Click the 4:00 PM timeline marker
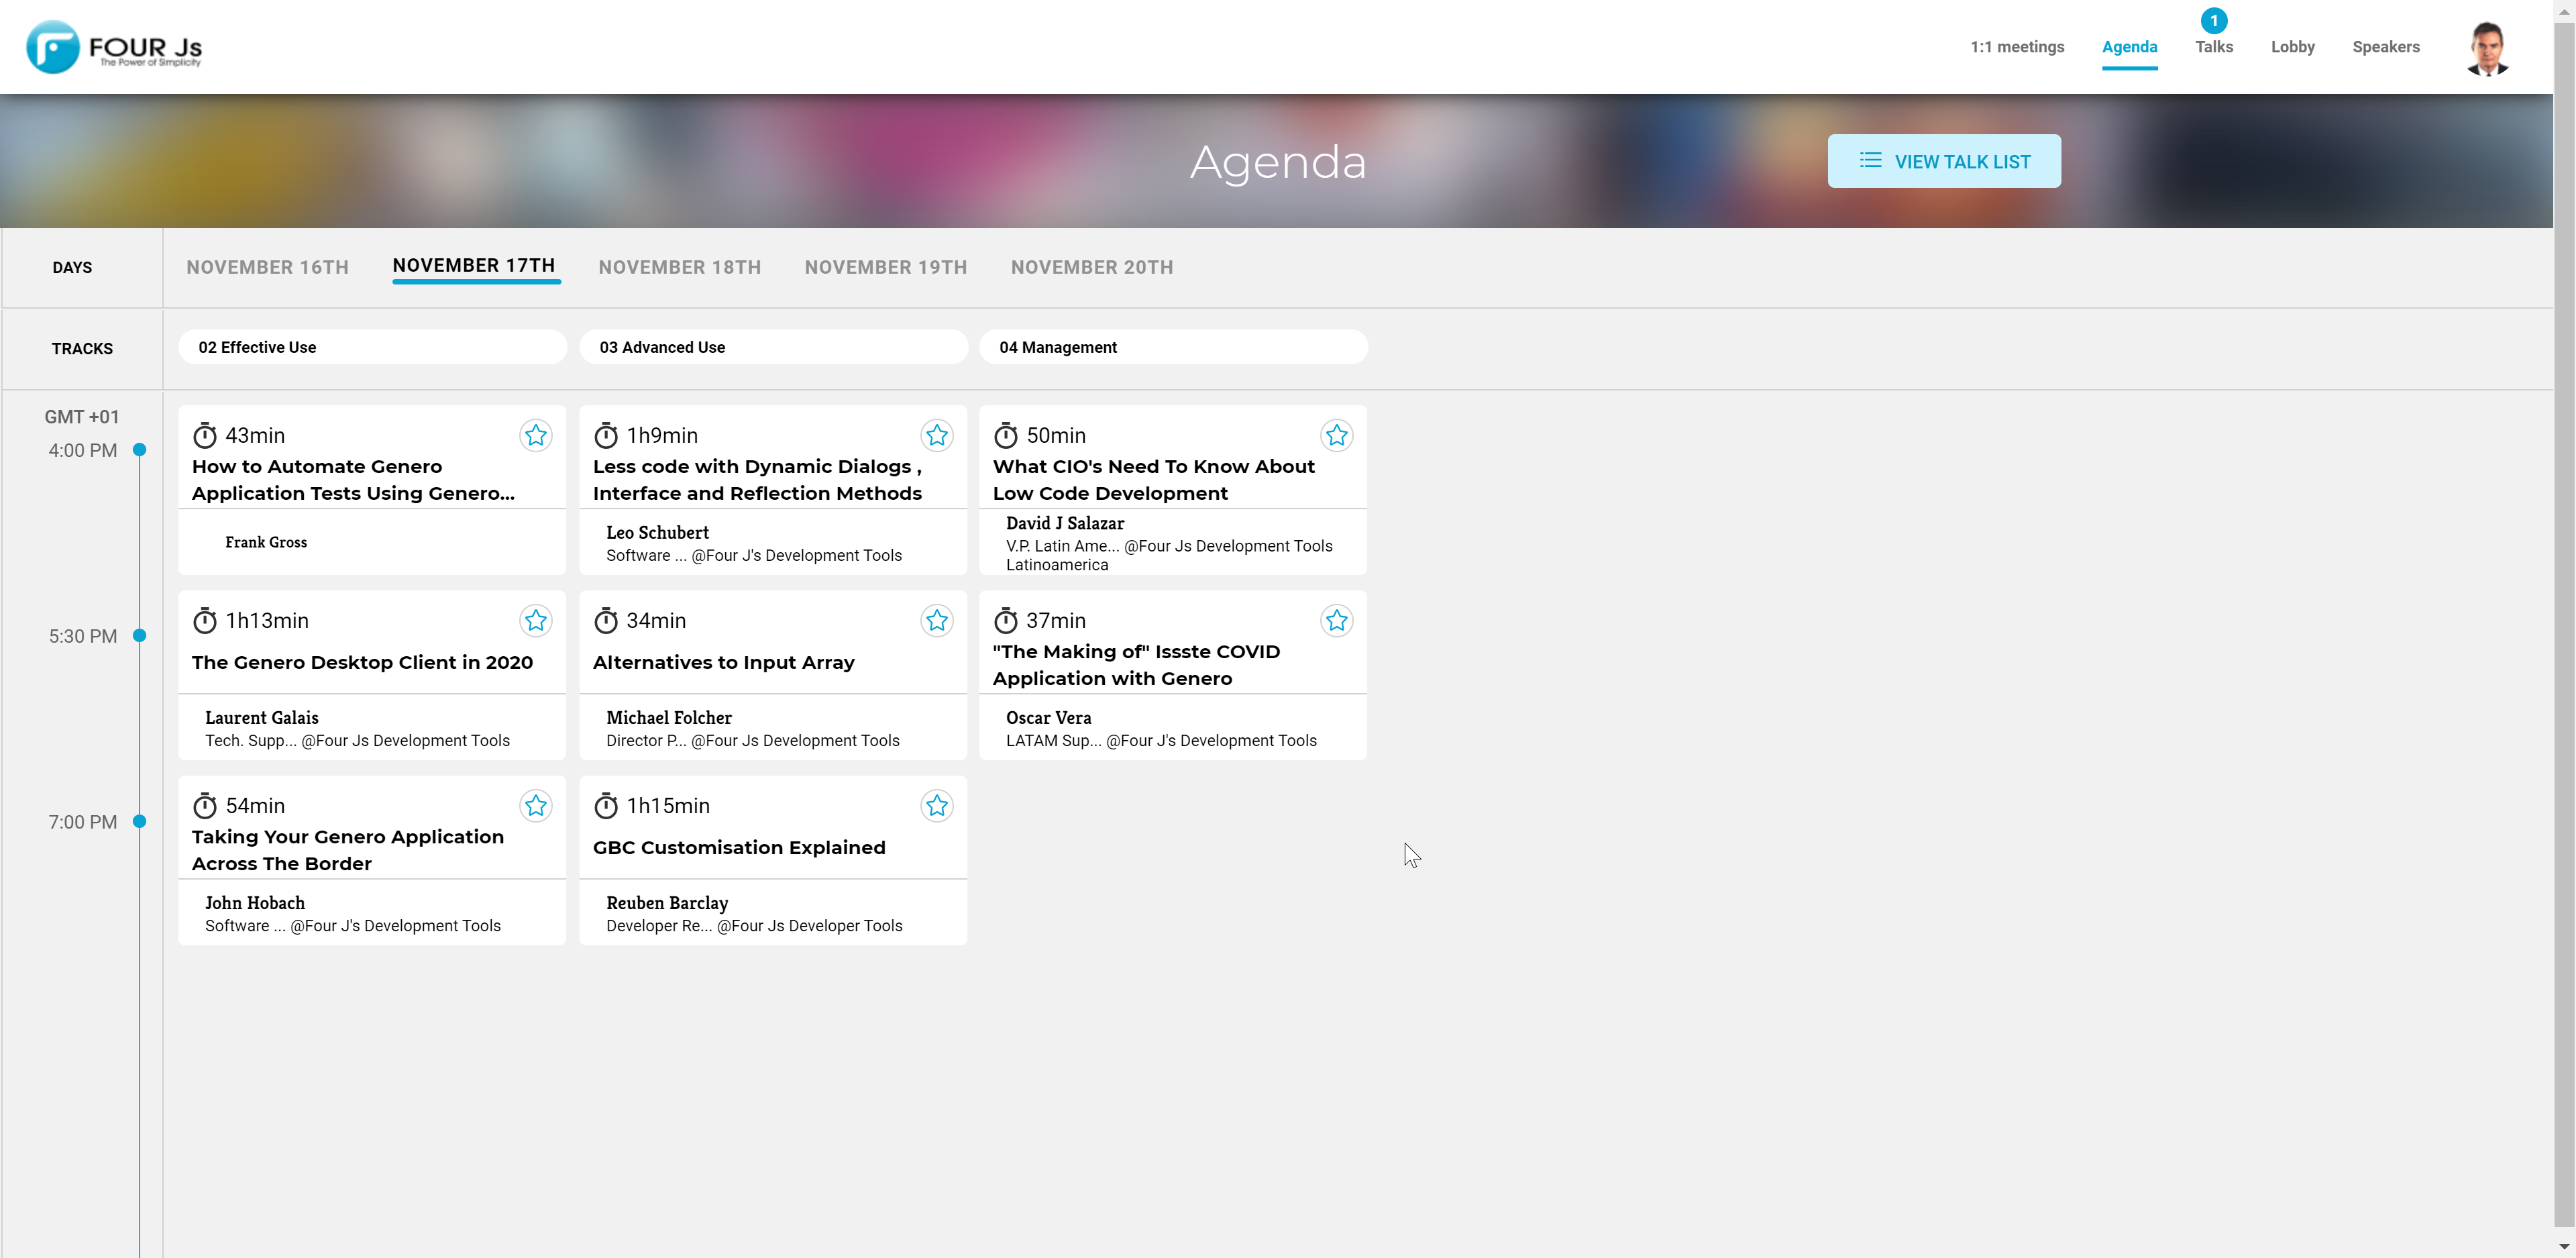The image size is (2576, 1258). tap(140, 450)
